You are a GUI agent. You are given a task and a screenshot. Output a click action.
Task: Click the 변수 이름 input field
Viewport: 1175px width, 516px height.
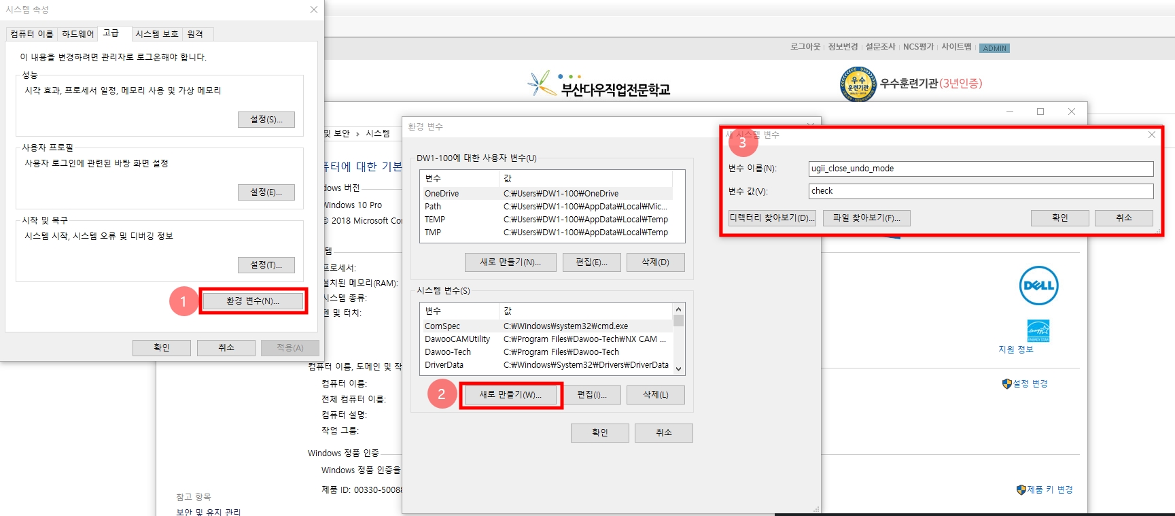[x=981, y=169]
